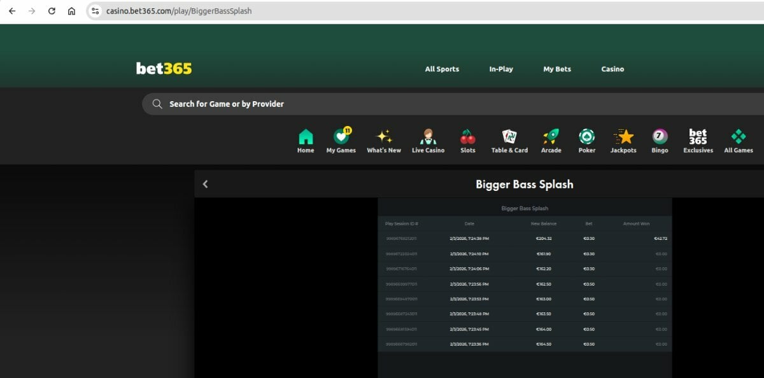
Task: Go to All Sports menu
Action: pyautogui.click(x=442, y=69)
